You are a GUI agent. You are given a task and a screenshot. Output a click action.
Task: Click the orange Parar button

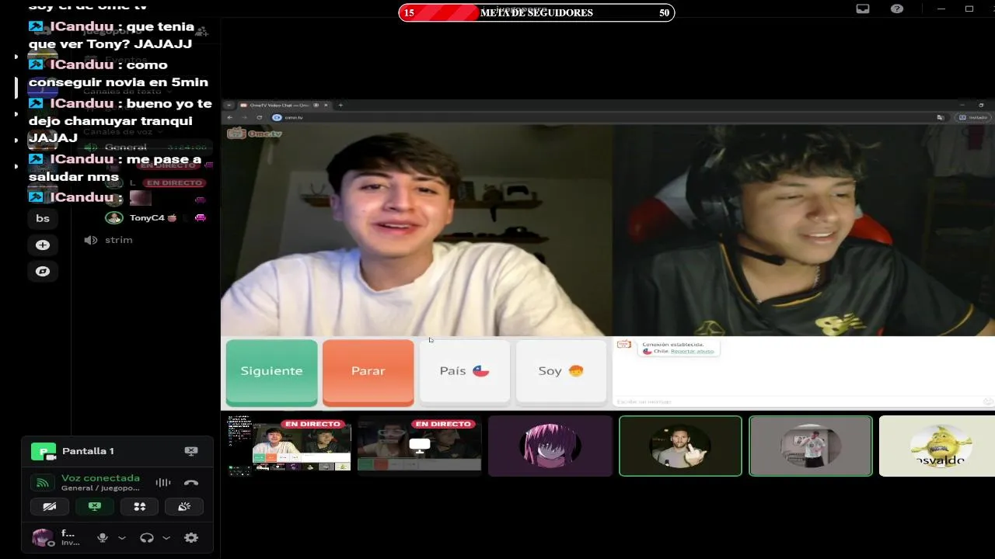click(x=368, y=373)
